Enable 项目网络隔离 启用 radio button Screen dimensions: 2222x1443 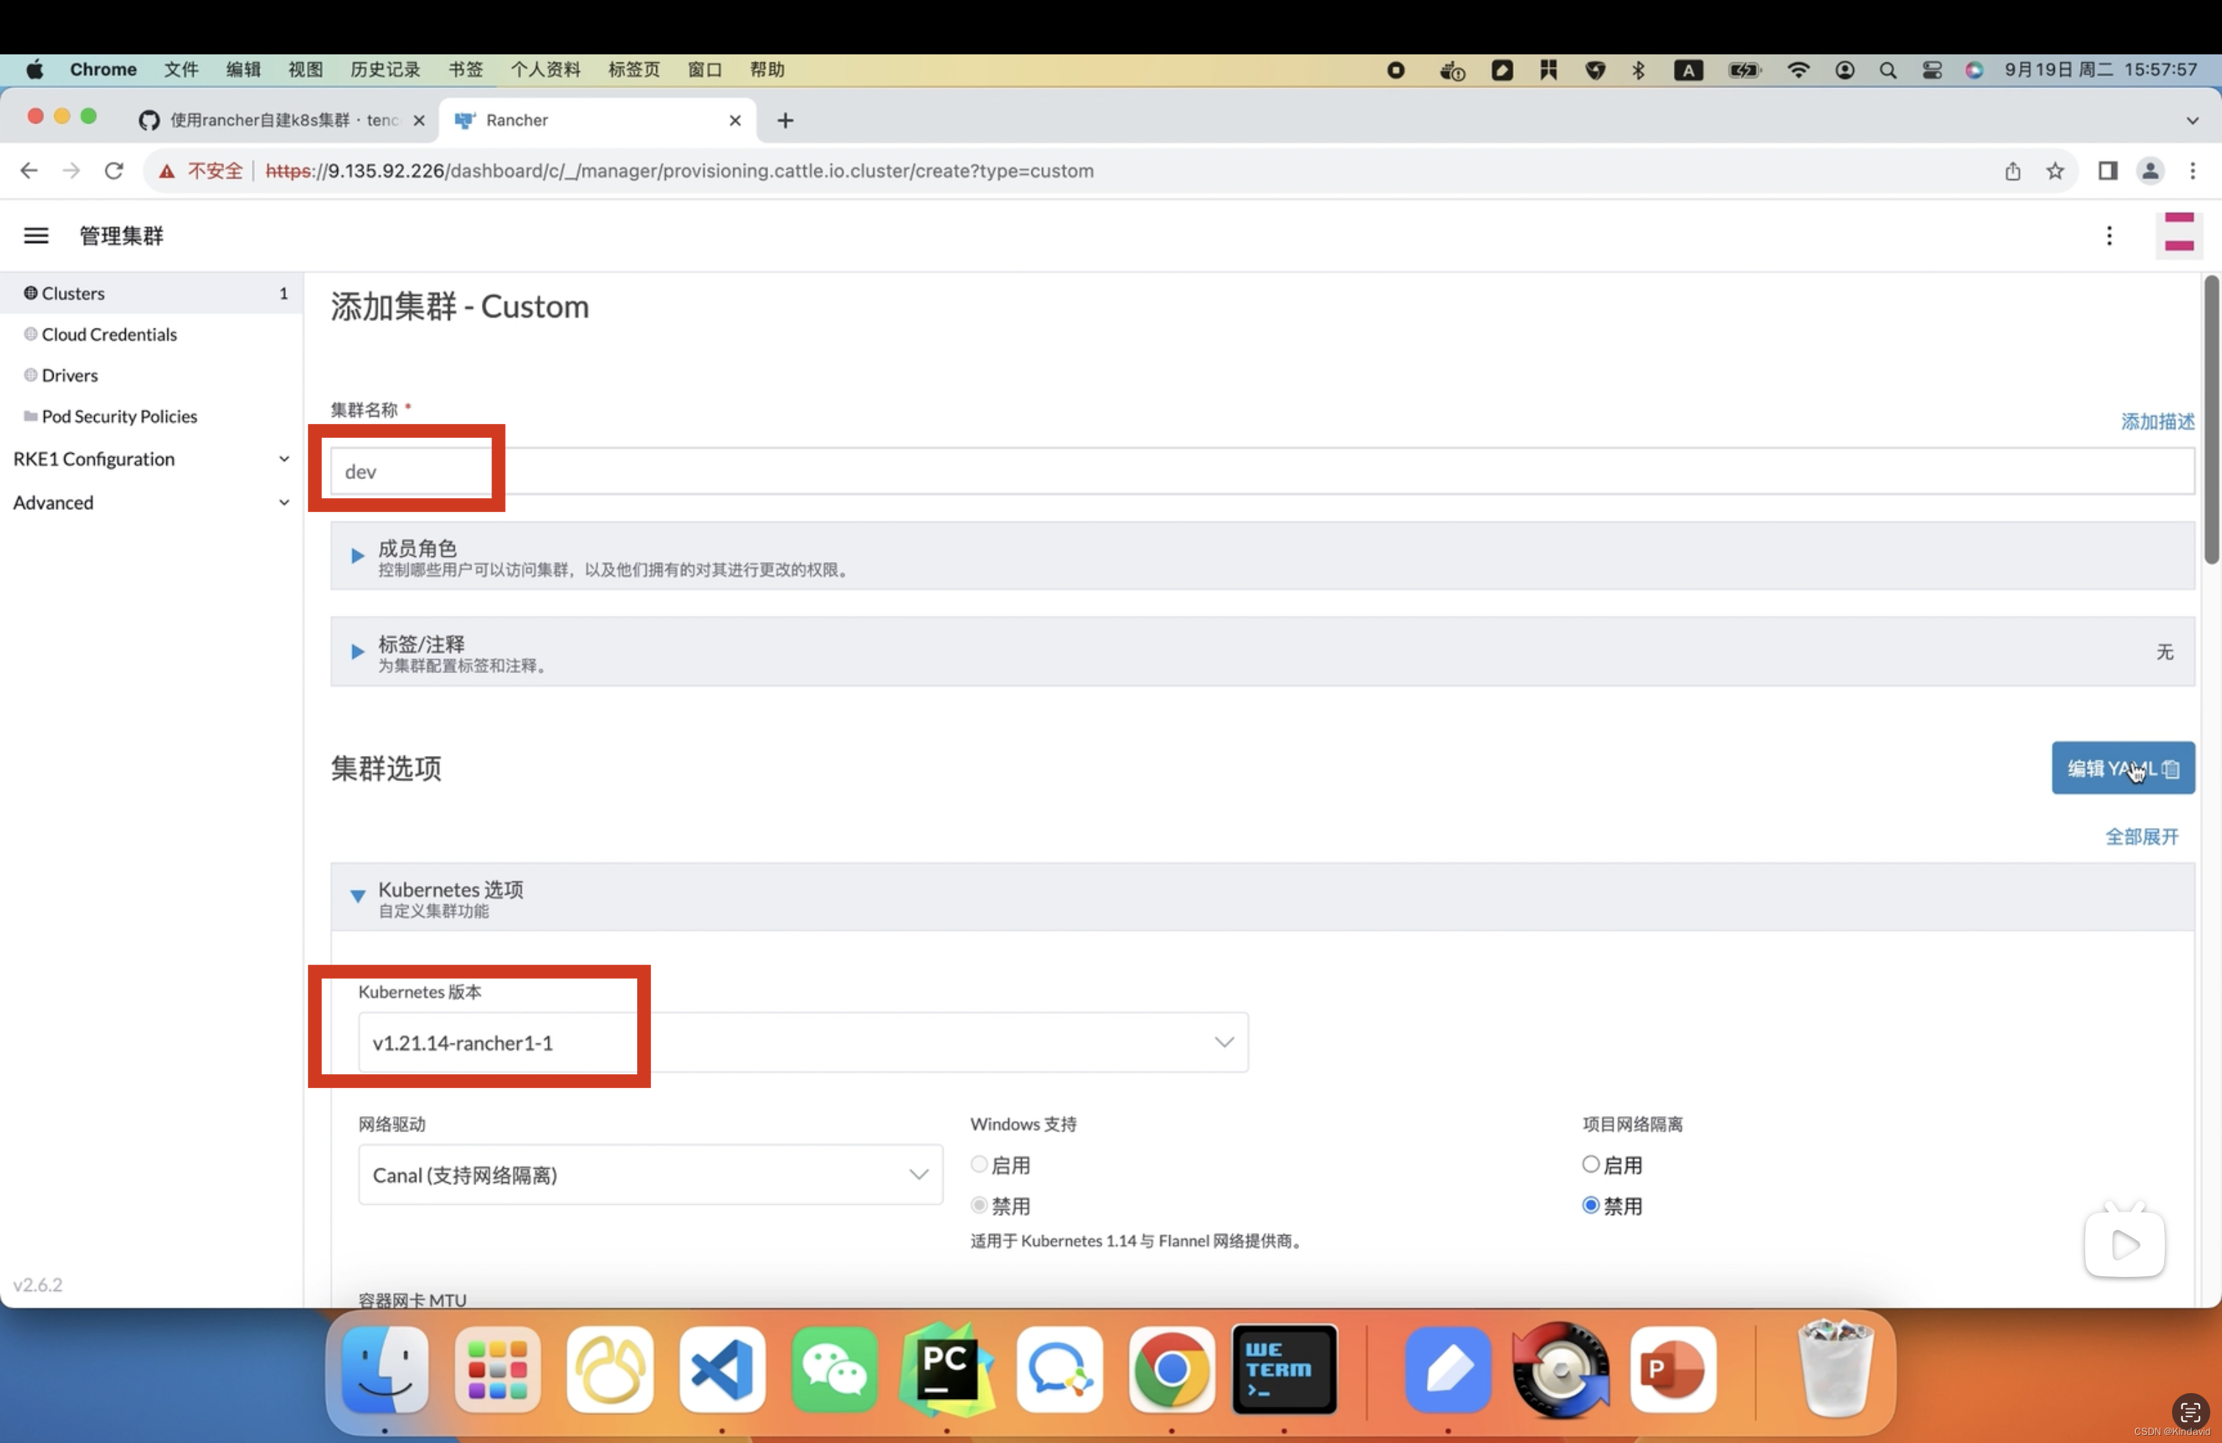coord(1590,1163)
